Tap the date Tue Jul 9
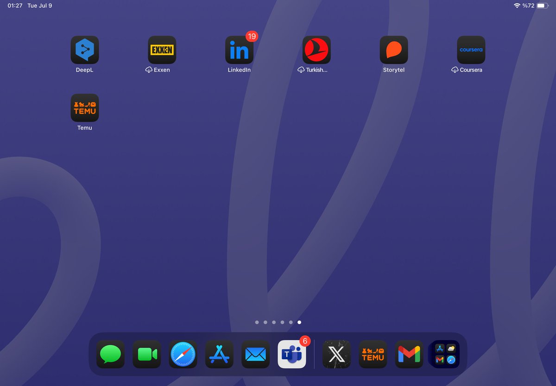The width and height of the screenshot is (556, 386). point(40,6)
